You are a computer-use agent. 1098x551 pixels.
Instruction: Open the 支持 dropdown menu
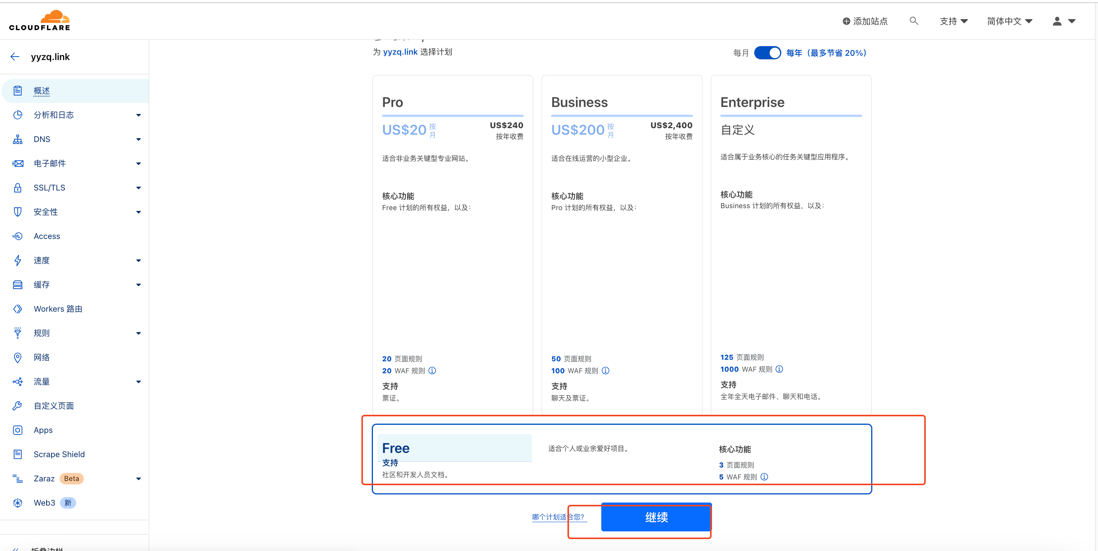(953, 21)
